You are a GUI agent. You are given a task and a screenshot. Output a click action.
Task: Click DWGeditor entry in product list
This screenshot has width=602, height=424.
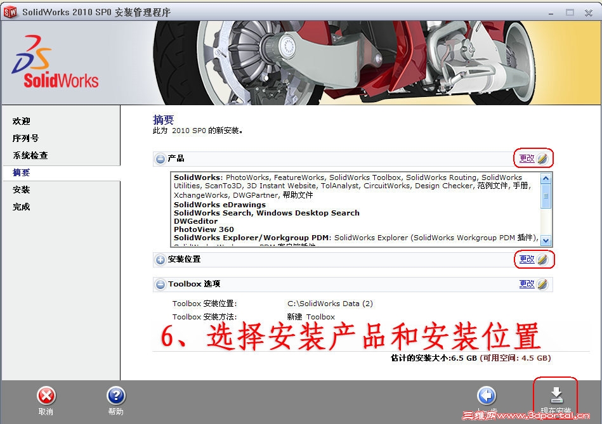(195, 221)
